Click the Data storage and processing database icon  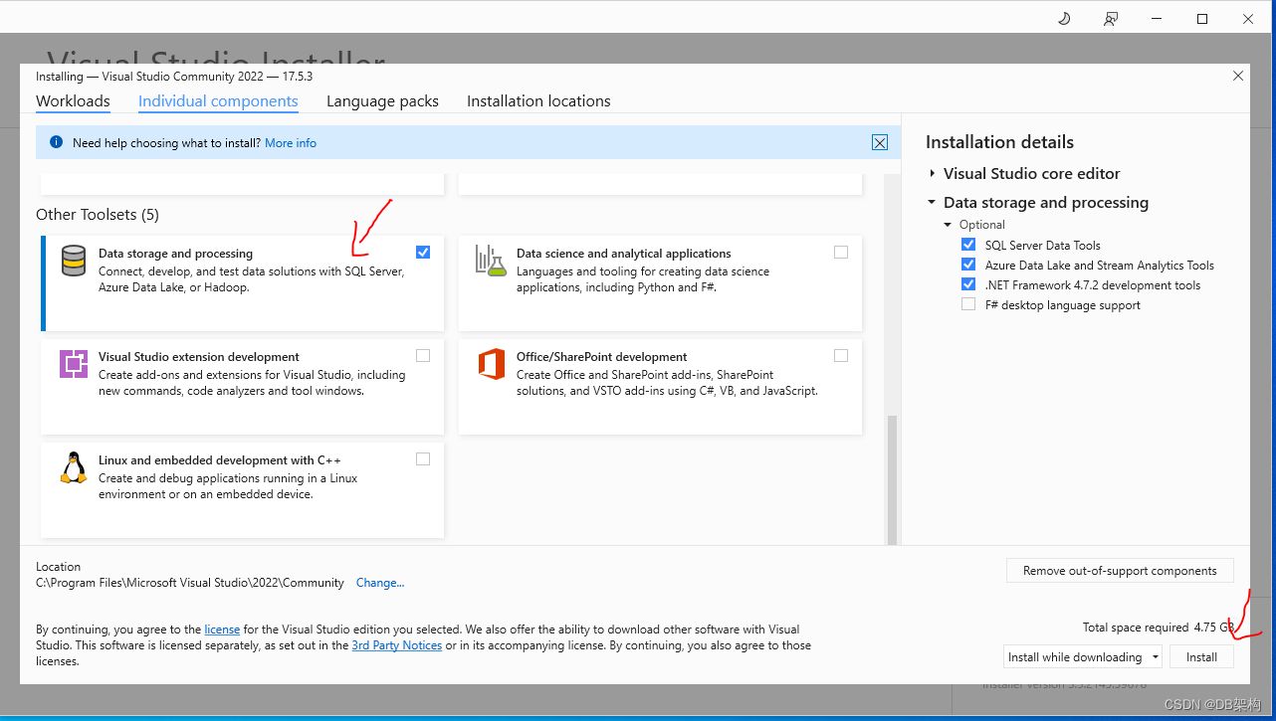point(74,261)
